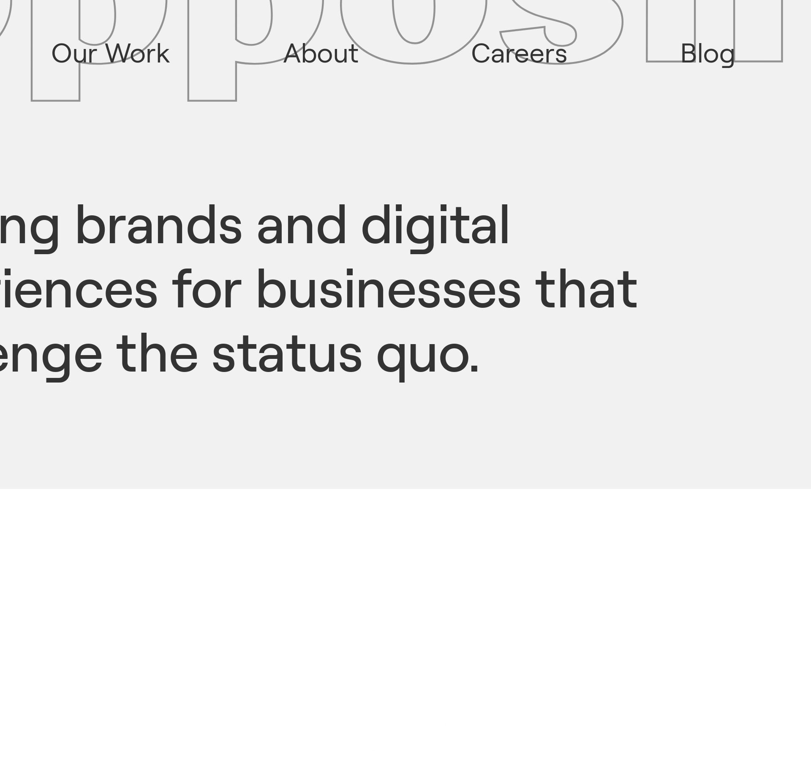
Task: Click the word "brands" in the headline
Action: coord(158,226)
